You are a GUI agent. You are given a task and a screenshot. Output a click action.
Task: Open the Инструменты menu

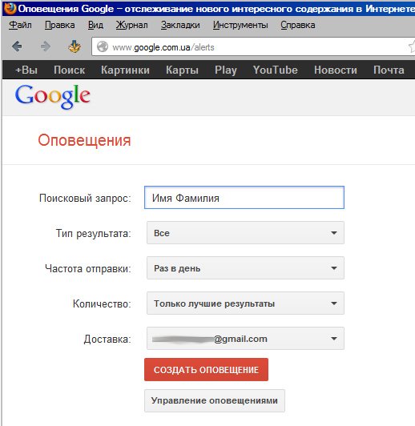tap(240, 25)
